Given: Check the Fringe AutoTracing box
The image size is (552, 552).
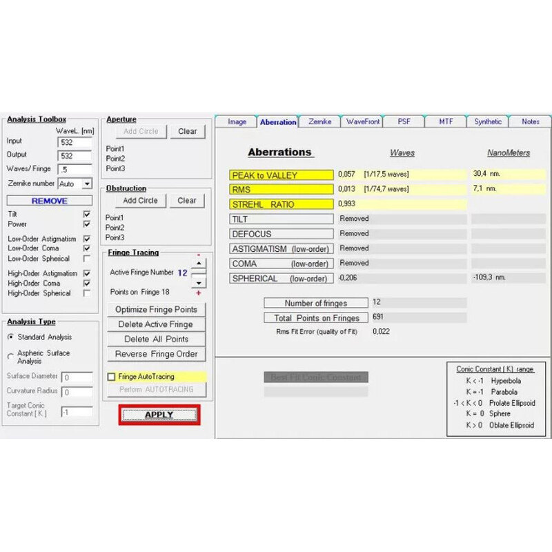Looking at the screenshot, I should [111, 377].
